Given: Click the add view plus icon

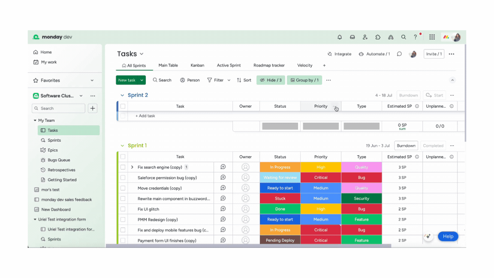Looking at the screenshot, I should [324, 66].
